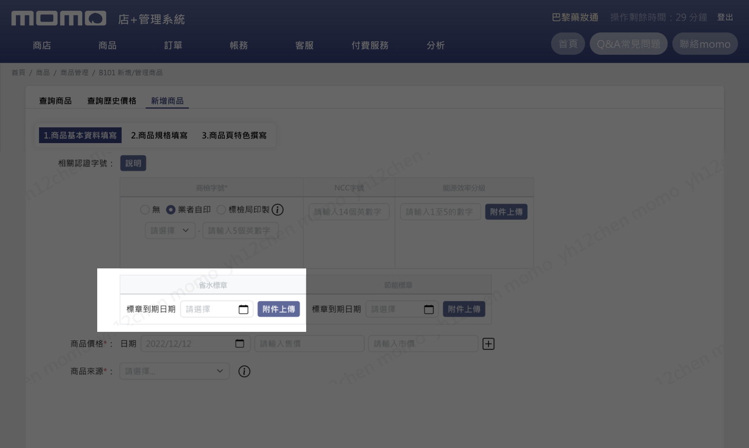
Task: Click the 巴黎藥妝通 store name
Action: 575,17
